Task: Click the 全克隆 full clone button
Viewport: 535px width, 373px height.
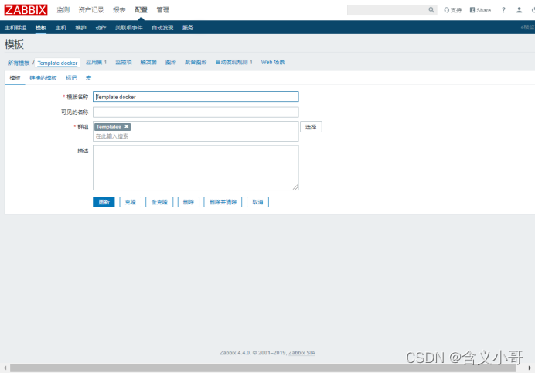Action: (x=159, y=202)
